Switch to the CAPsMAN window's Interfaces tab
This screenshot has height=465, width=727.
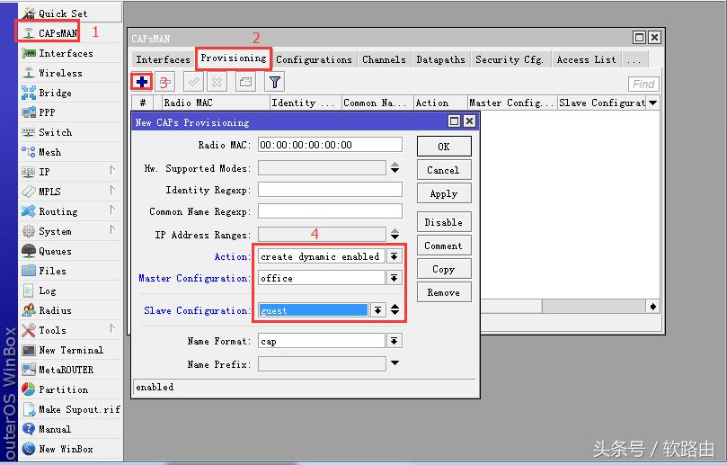click(x=164, y=60)
